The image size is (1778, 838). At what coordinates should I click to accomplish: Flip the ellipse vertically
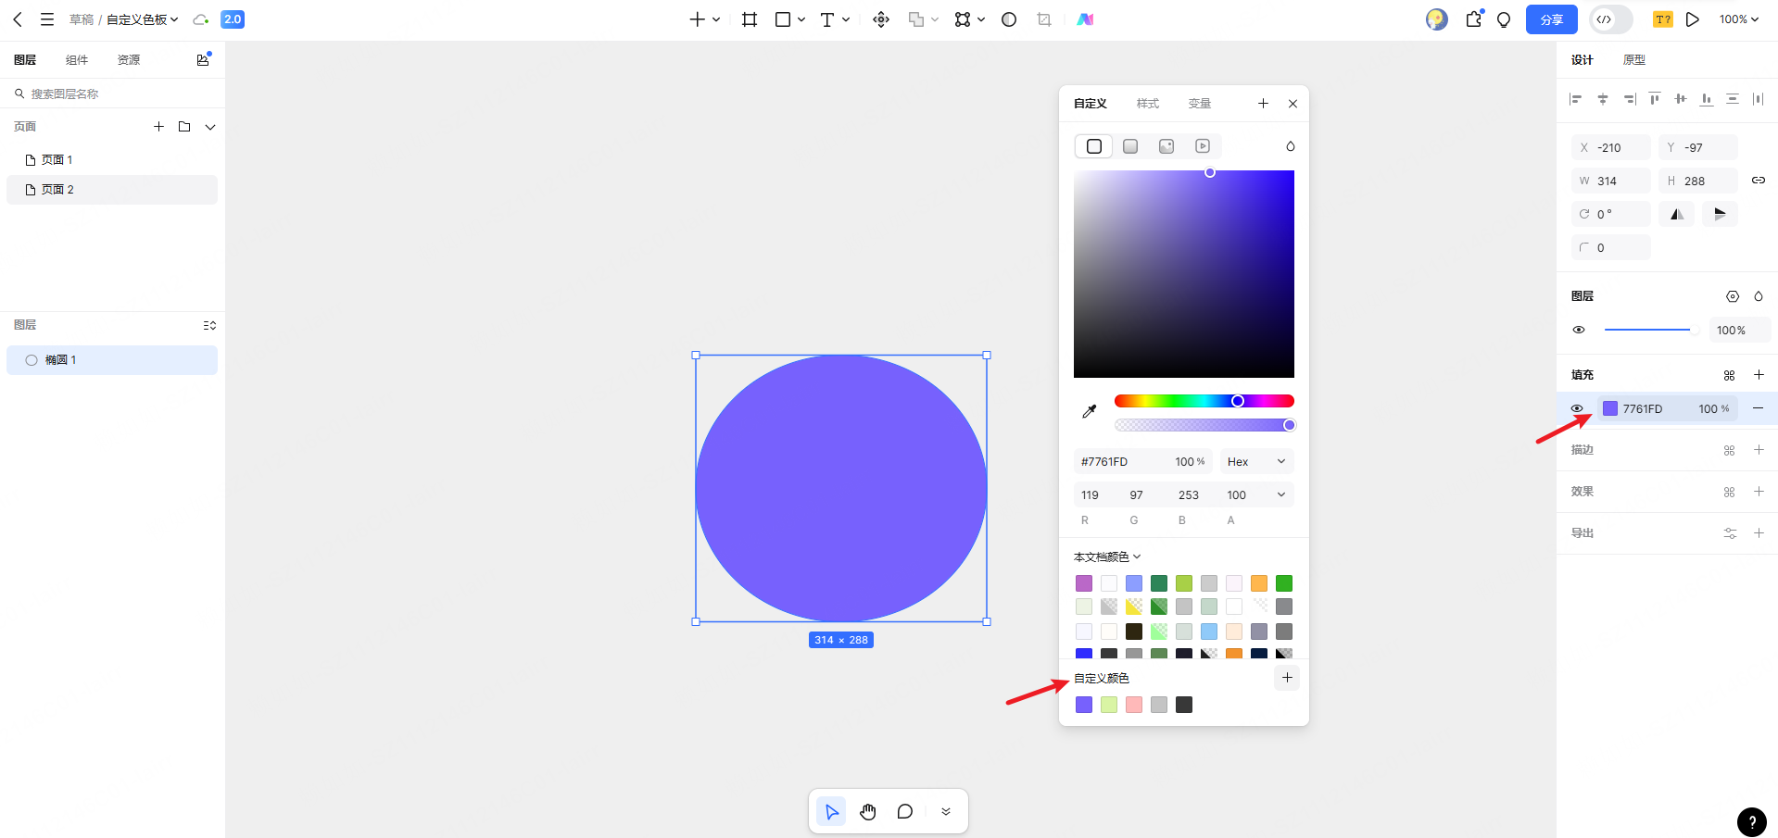coord(1720,214)
